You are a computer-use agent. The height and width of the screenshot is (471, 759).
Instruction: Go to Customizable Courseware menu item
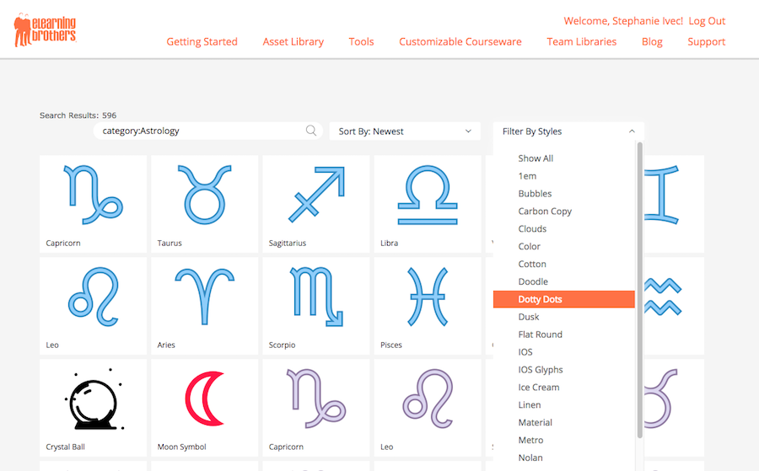pyautogui.click(x=460, y=41)
